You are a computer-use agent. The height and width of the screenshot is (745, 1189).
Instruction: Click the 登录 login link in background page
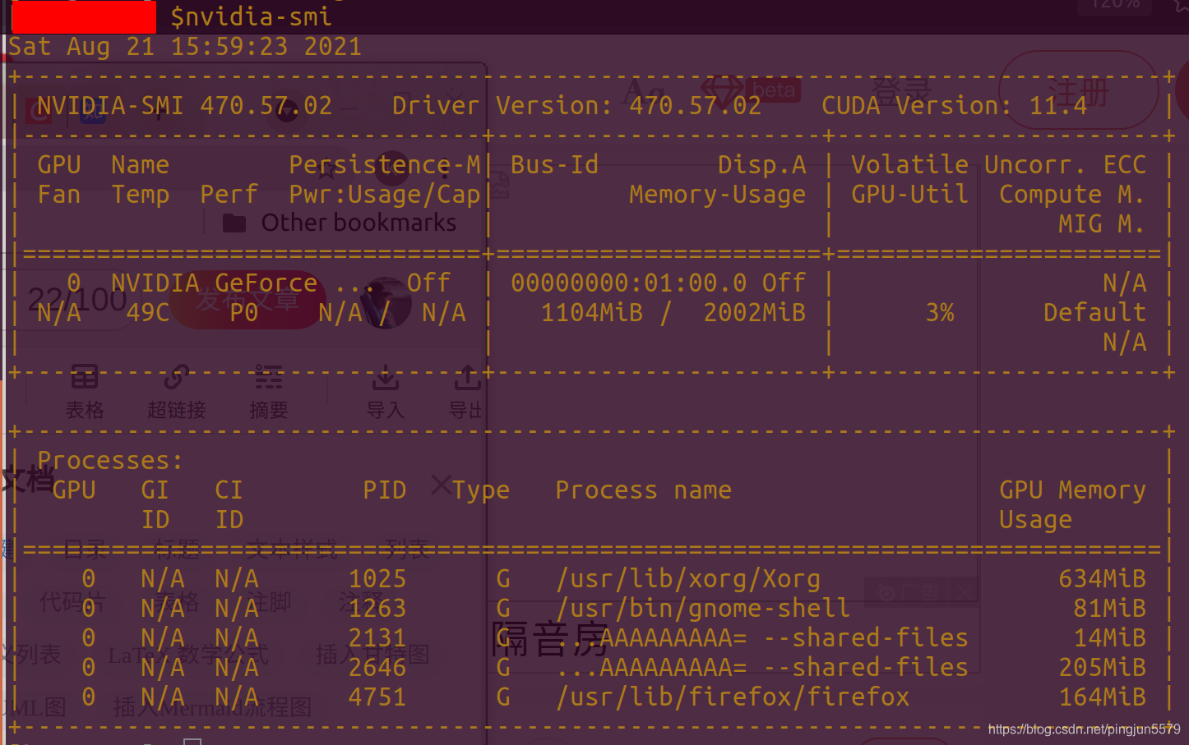[901, 90]
